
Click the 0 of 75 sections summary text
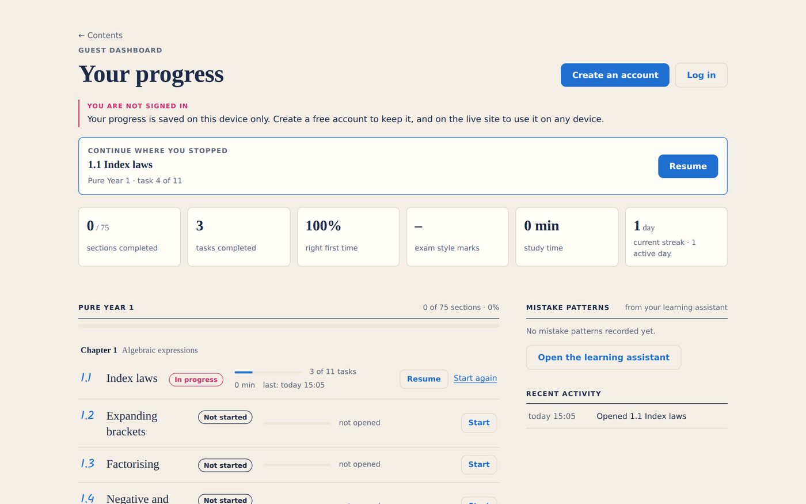(x=461, y=308)
